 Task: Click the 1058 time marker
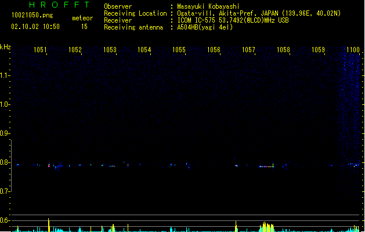[283, 50]
